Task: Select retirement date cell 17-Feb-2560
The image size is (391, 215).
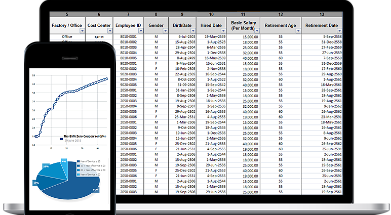Action: 322,69
